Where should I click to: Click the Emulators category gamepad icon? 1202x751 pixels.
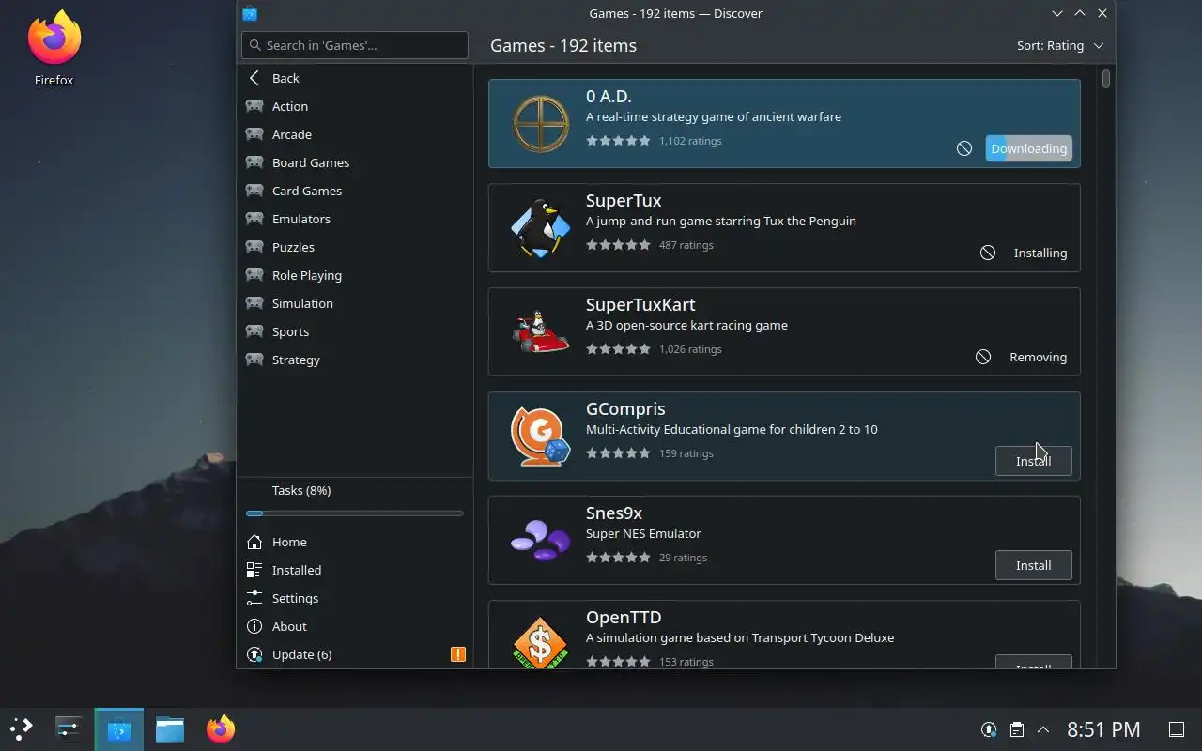pos(254,219)
